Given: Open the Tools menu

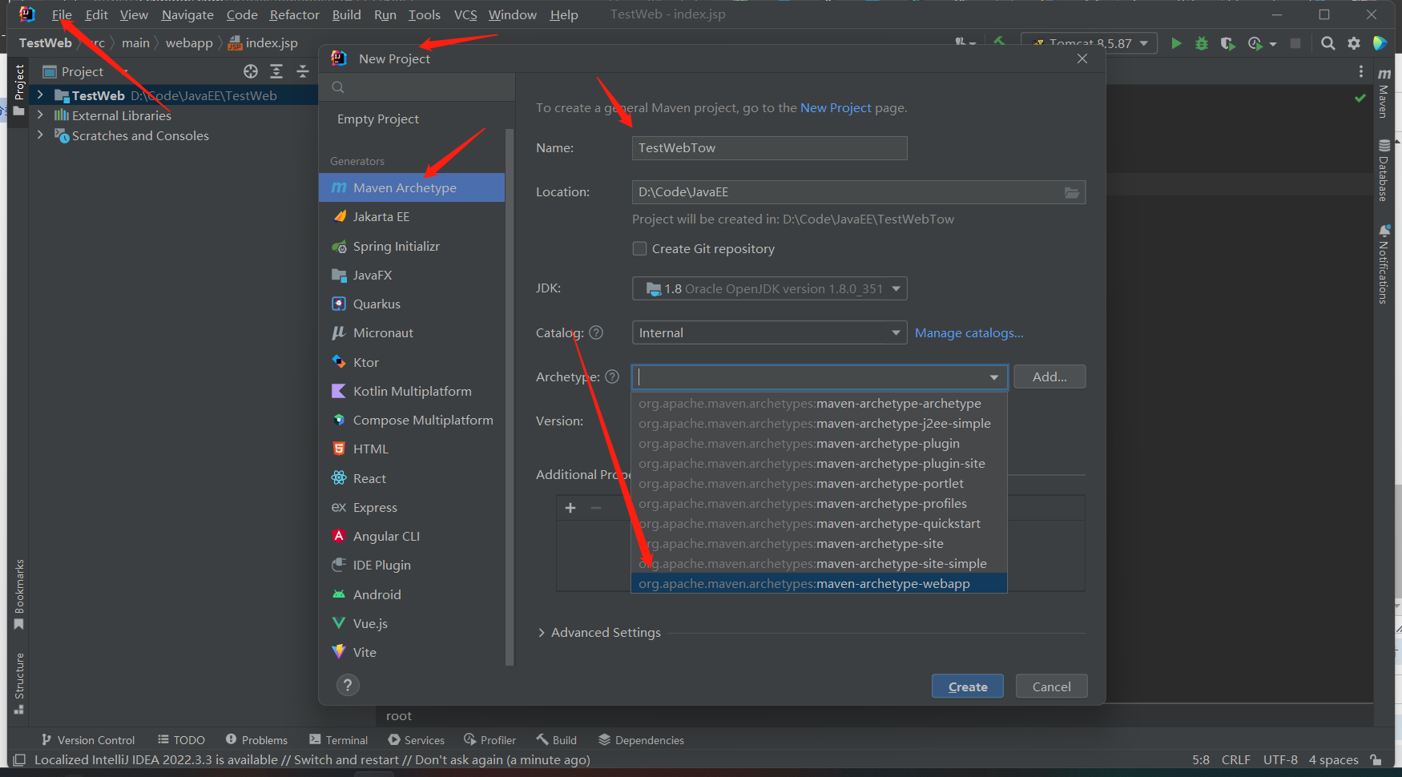Looking at the screenshot, I should point(424,14).
